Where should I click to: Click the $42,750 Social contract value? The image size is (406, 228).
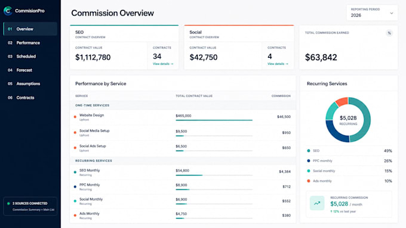tap(203, 57)
